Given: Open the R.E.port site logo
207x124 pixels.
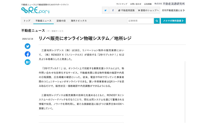Looking at the screenshot, I should [35, 10].
